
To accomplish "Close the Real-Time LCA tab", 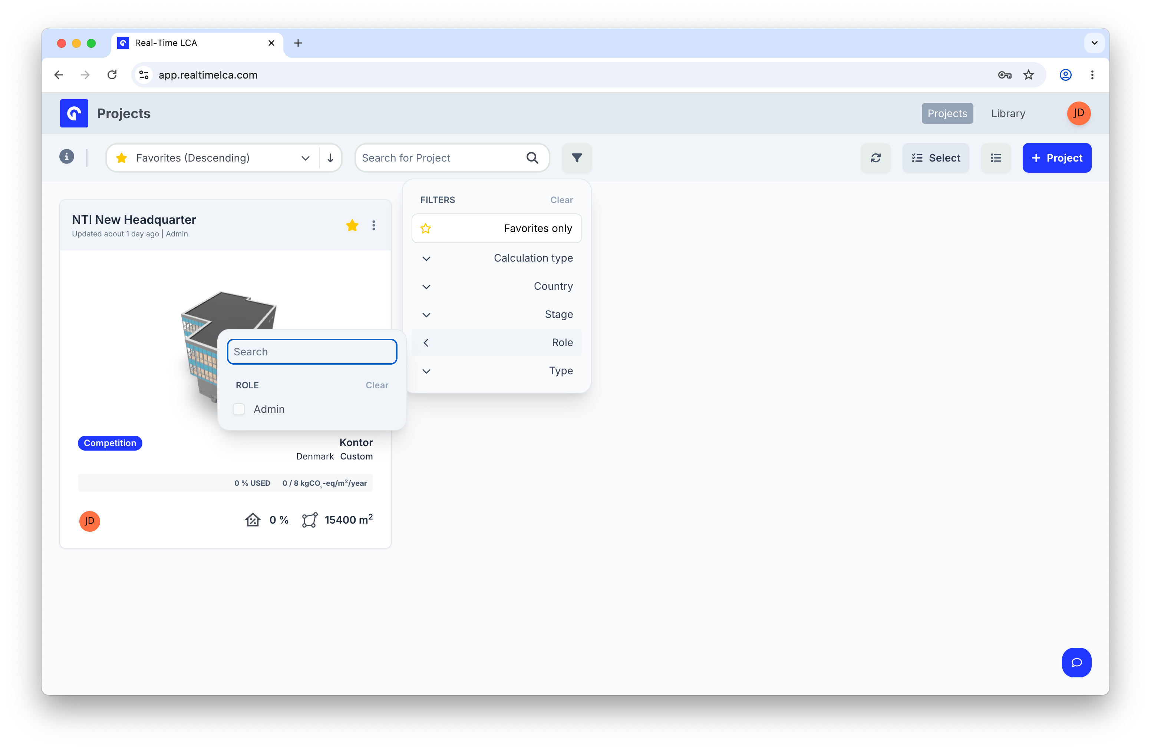I will tap(271, 43).
